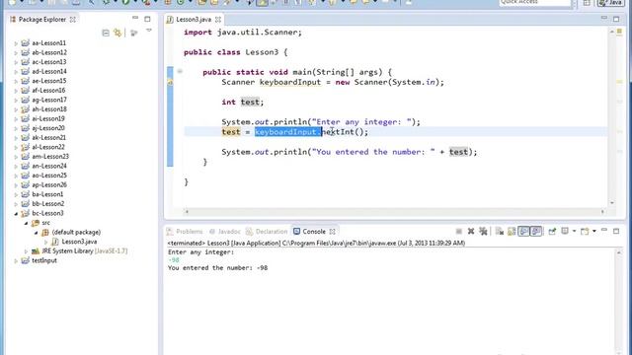This screenshot has height=355, width=632.
Task: Minimize the Package Explorer panel
Action: pos(135,18)
